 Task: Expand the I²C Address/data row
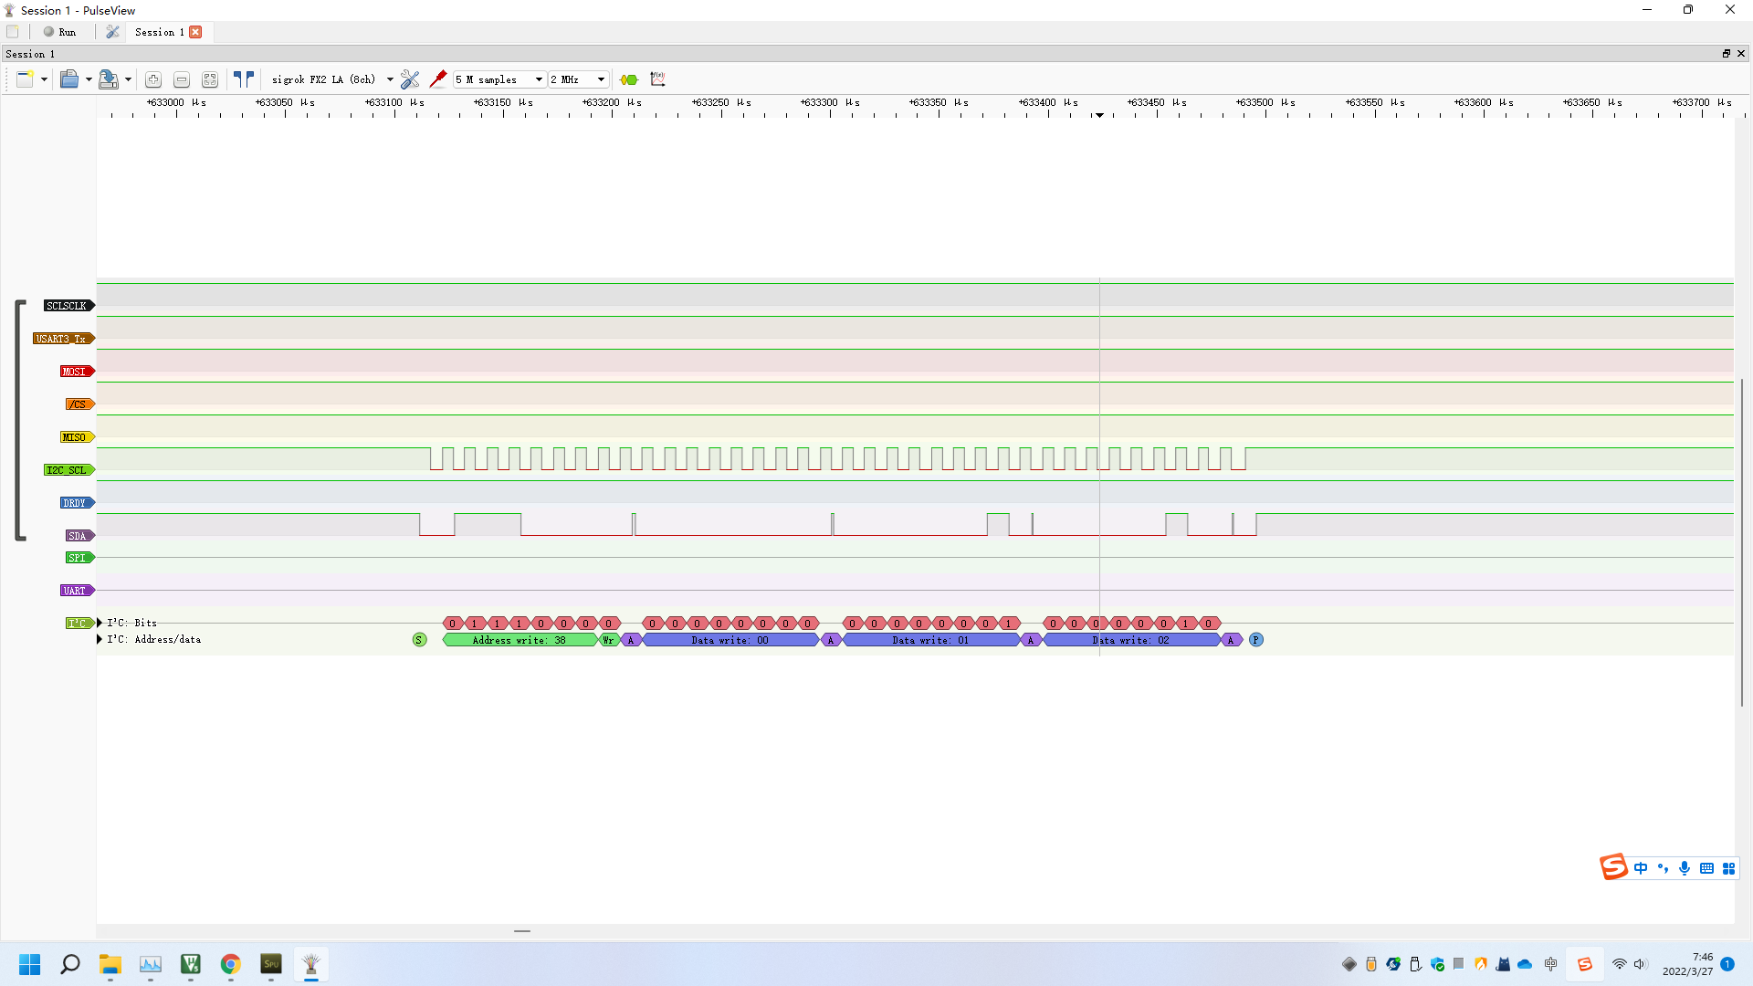pyautogui.click(x=100, y=639)
